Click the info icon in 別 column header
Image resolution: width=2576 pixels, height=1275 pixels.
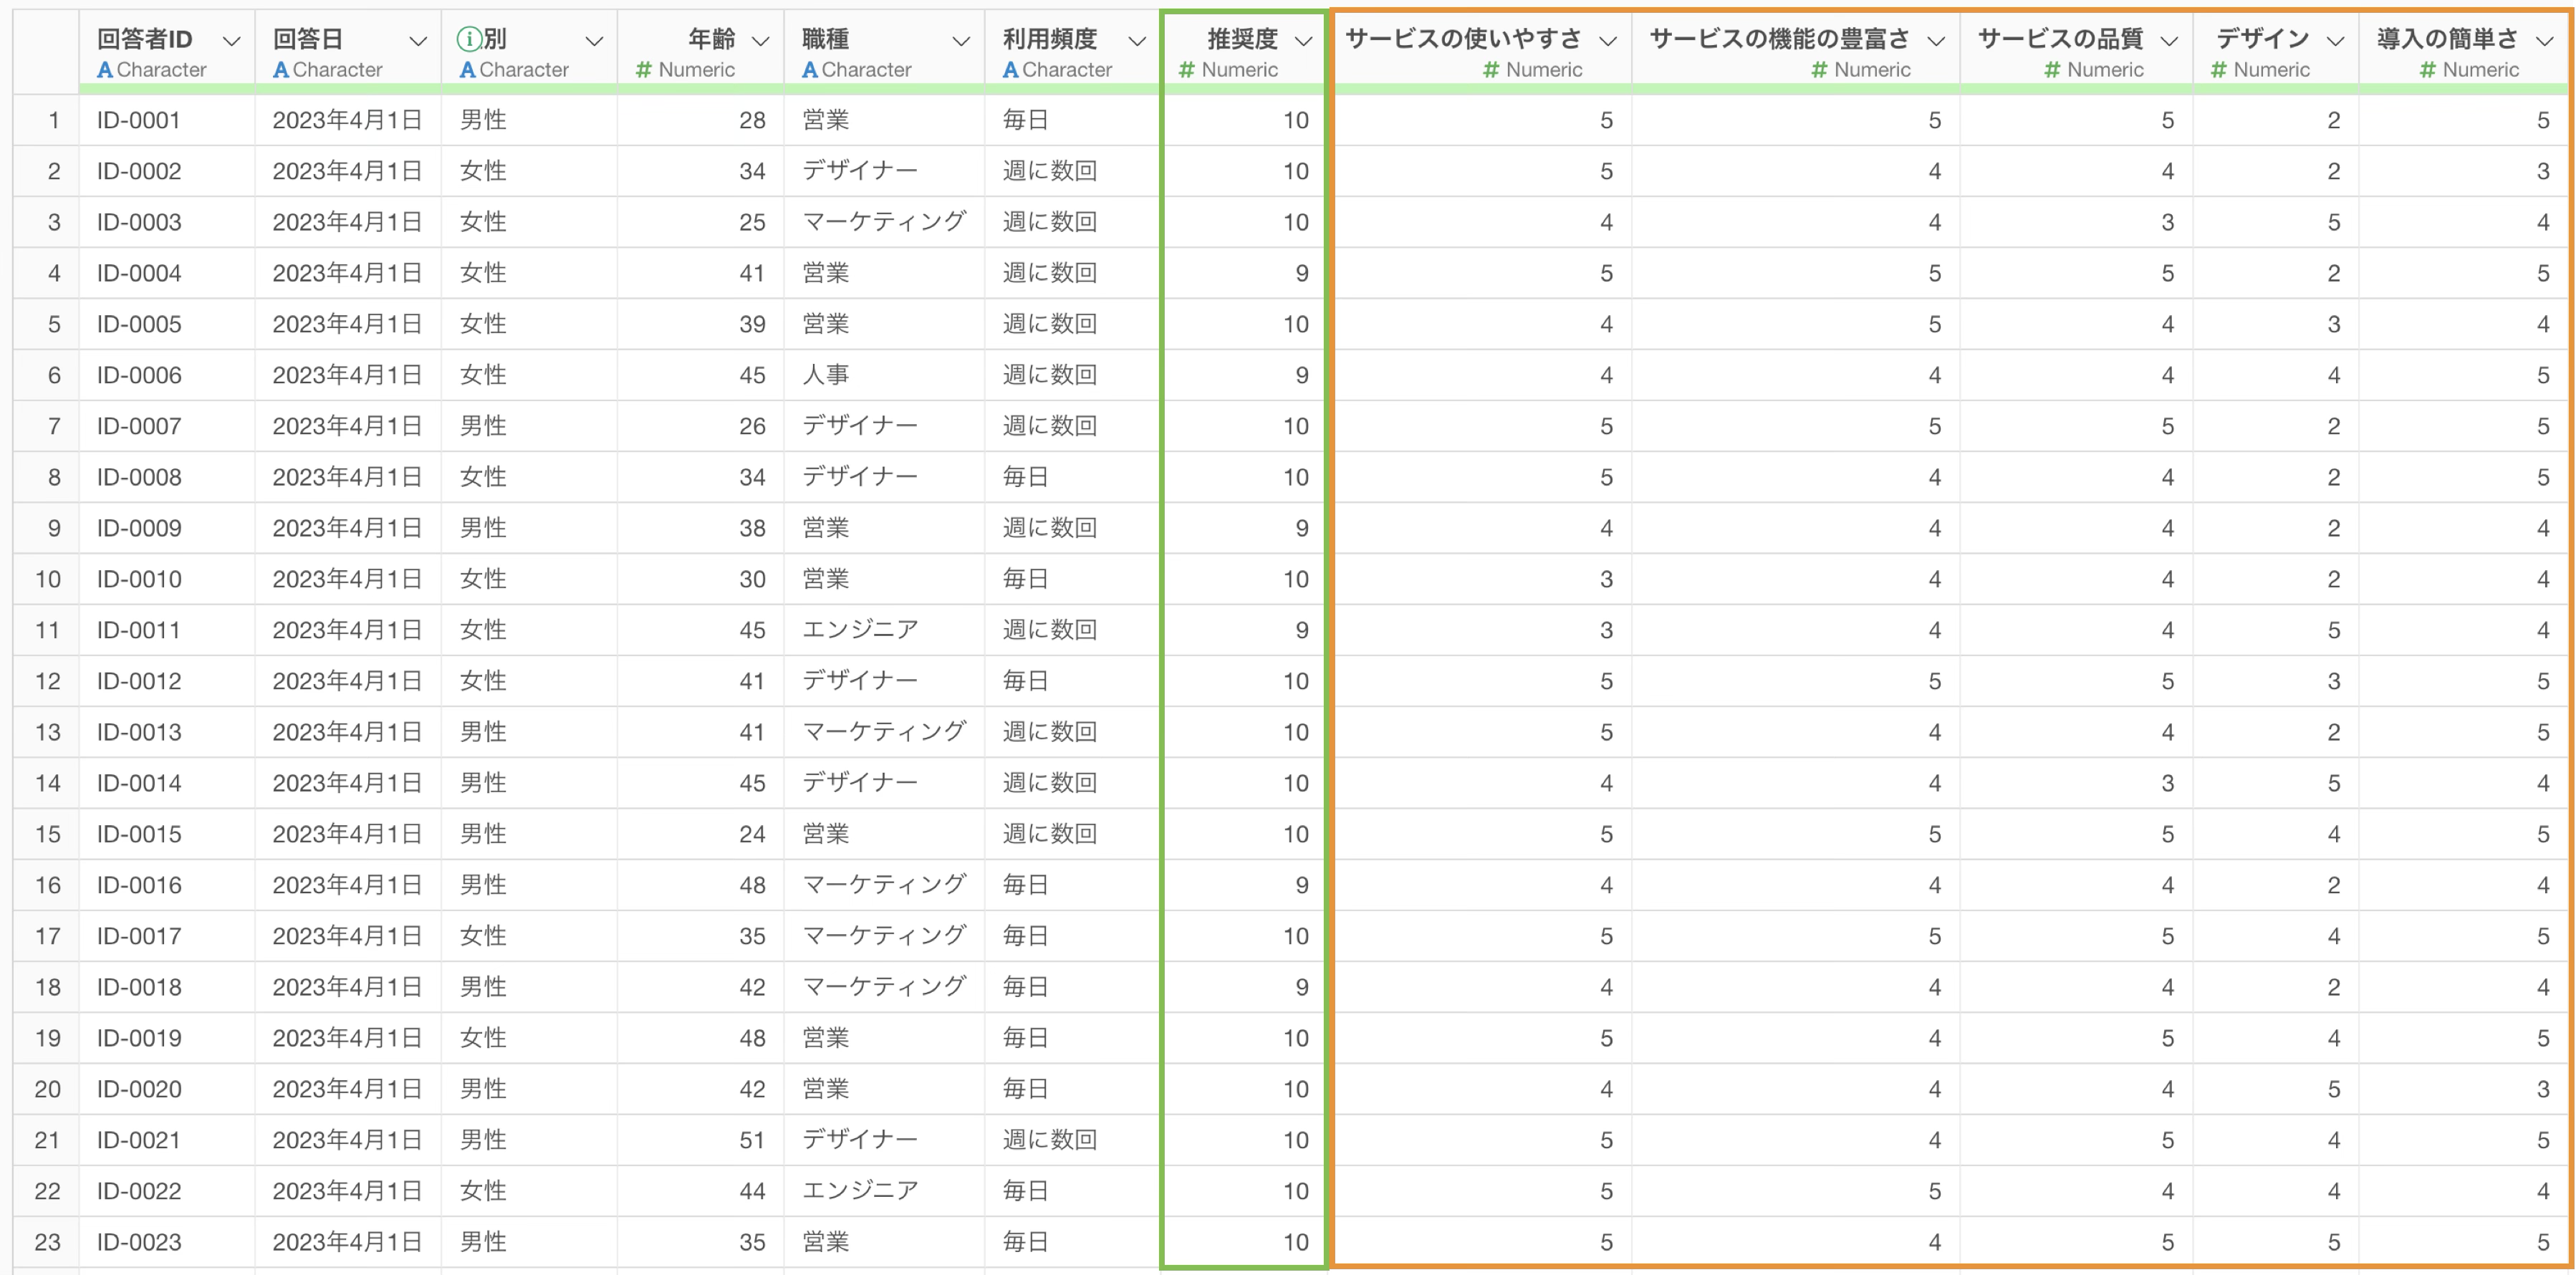[x=468, y=39]
